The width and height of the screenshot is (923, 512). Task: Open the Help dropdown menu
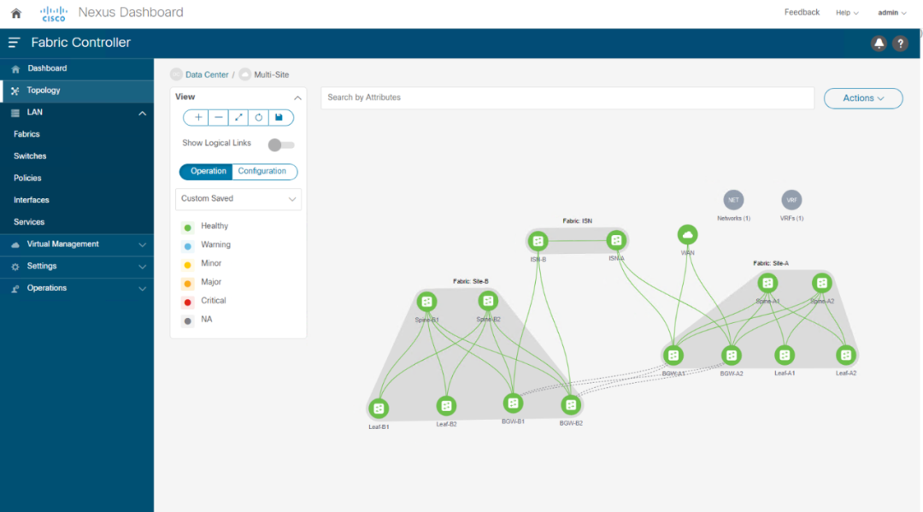pos(847,12)
